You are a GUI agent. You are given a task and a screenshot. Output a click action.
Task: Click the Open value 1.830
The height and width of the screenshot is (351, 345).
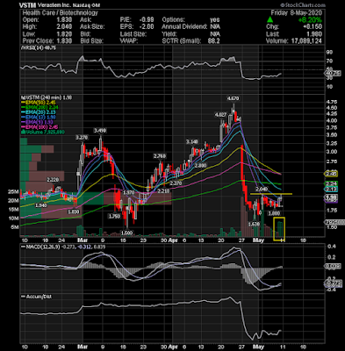[x=64, y=19]
